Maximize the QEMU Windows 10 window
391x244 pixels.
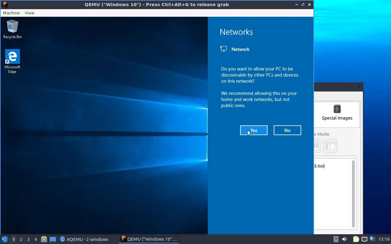point(303,5)
